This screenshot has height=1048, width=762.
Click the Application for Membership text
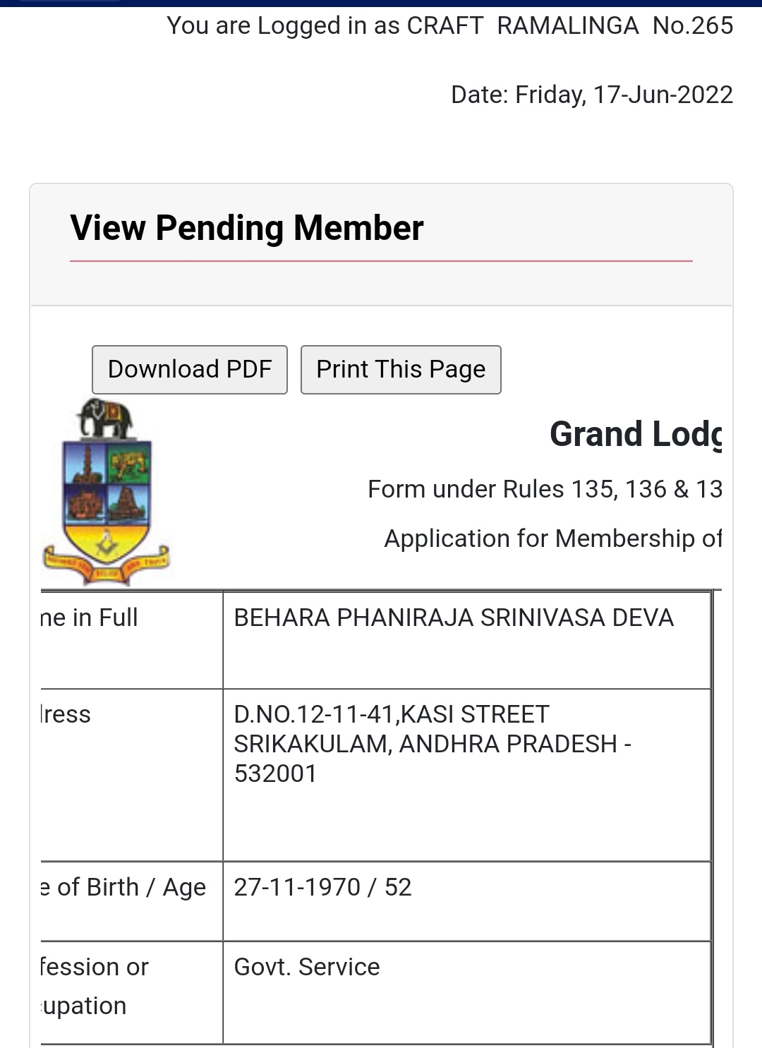(x=552, y=538)
